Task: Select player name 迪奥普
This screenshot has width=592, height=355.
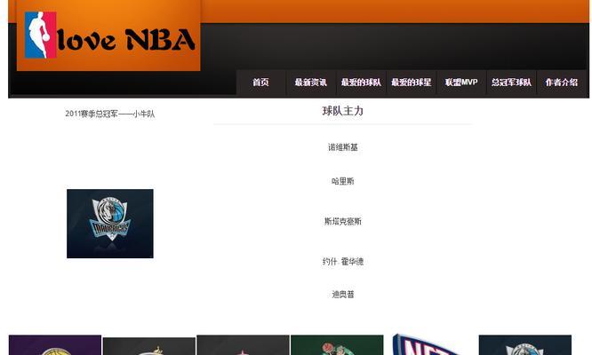Action: click(343, 295)
